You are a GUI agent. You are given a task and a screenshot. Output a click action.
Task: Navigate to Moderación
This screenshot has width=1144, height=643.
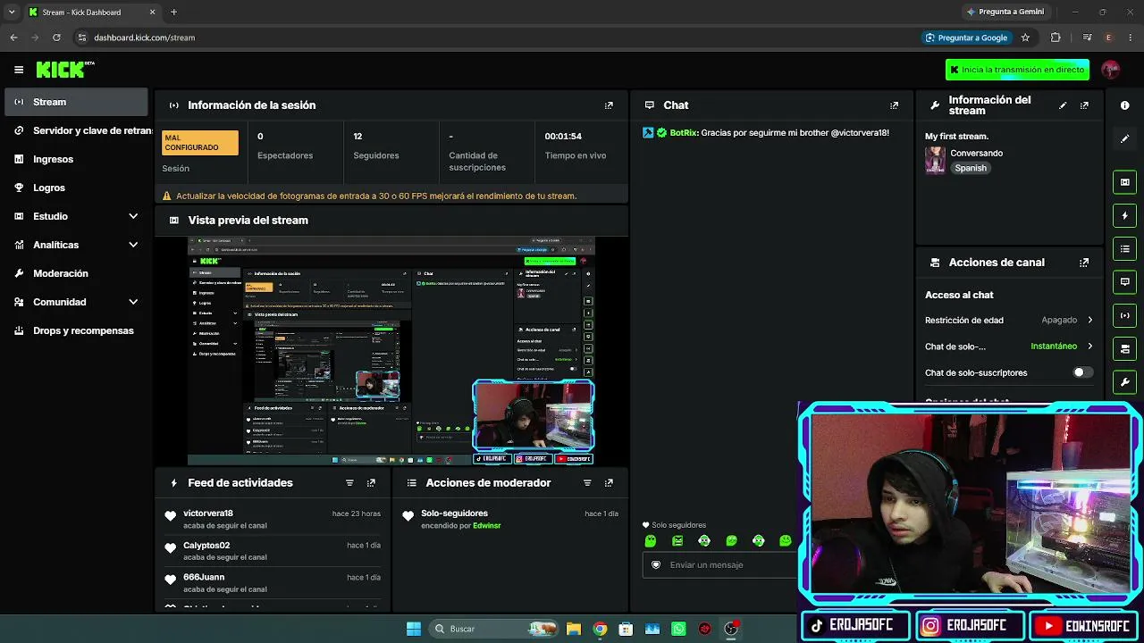76,273
